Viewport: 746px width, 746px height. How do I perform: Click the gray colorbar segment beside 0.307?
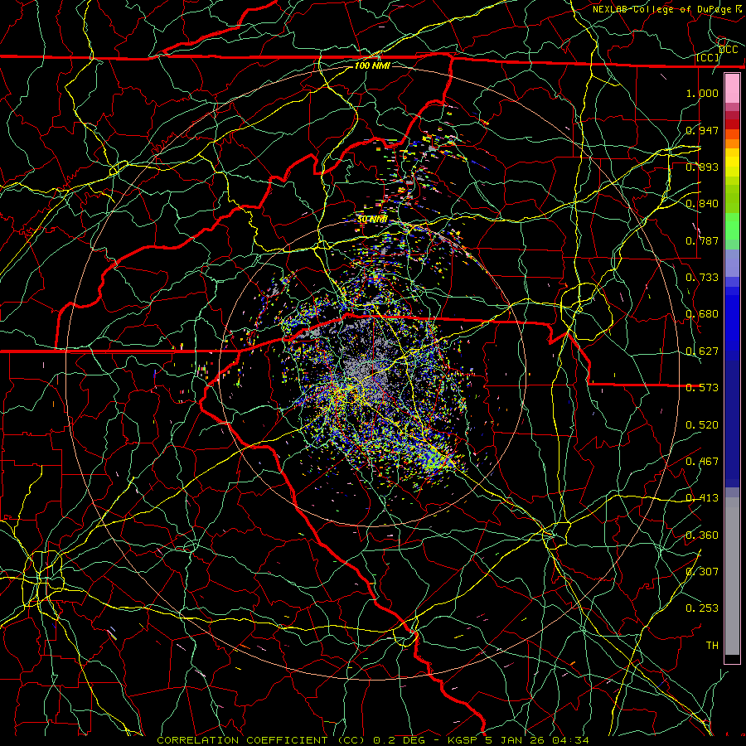[x=732, y=576]
